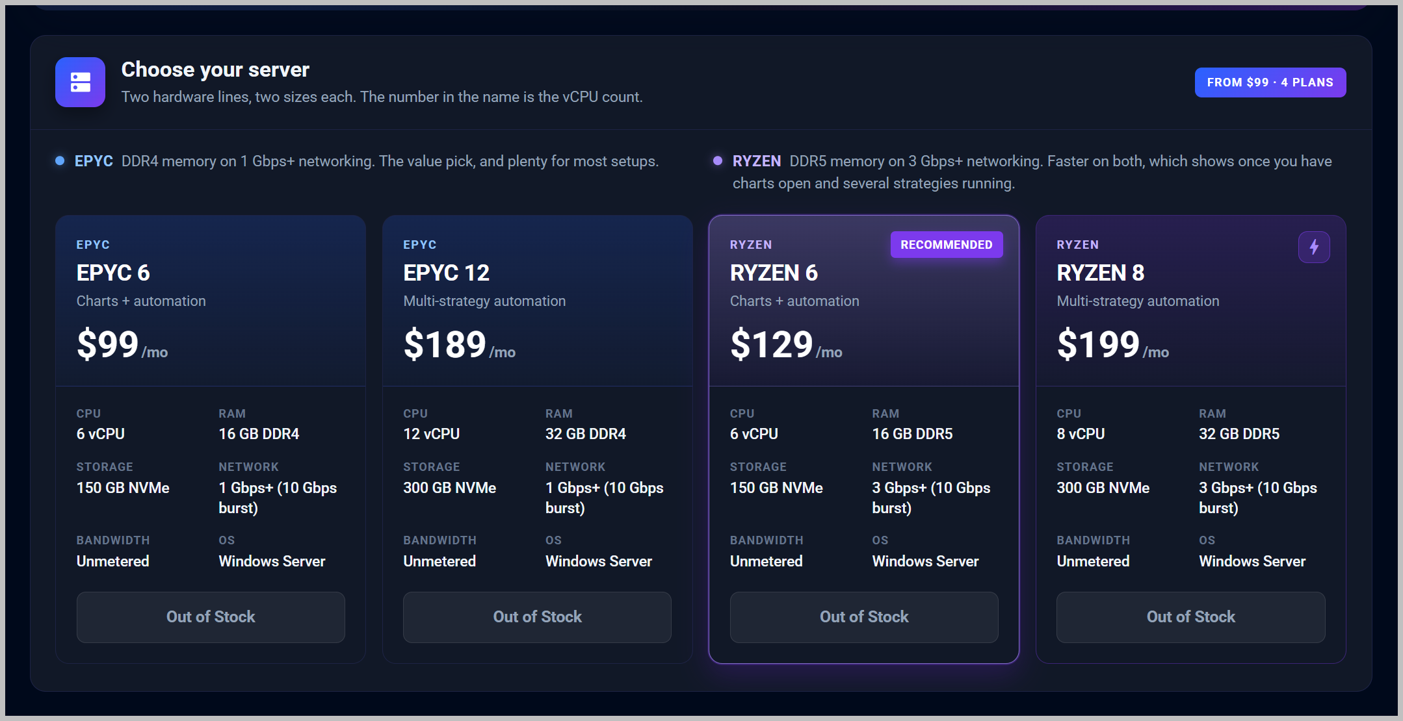This screenshot has width=1403, height=721.
Task: Click the server icon beside Choose your server
Action: click(80, 82)
